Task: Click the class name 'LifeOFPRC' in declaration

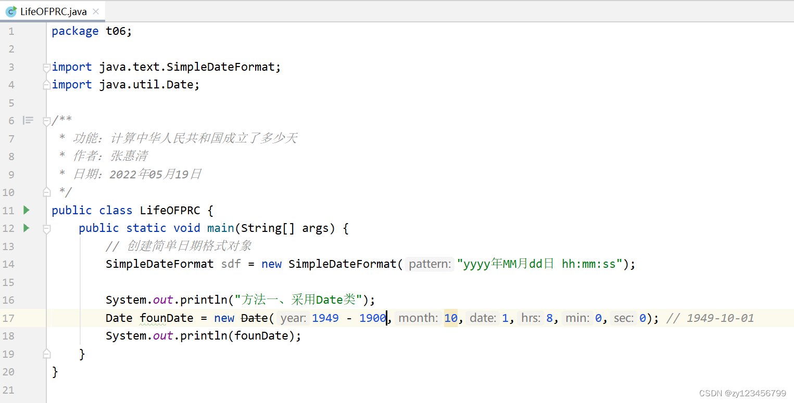Action: coord(170,210)
